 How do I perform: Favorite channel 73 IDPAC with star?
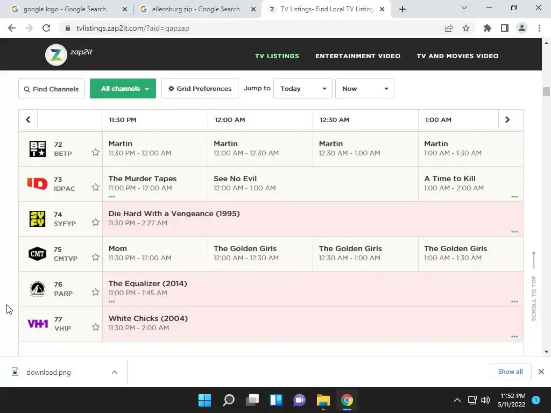click(x=96, y=187)
